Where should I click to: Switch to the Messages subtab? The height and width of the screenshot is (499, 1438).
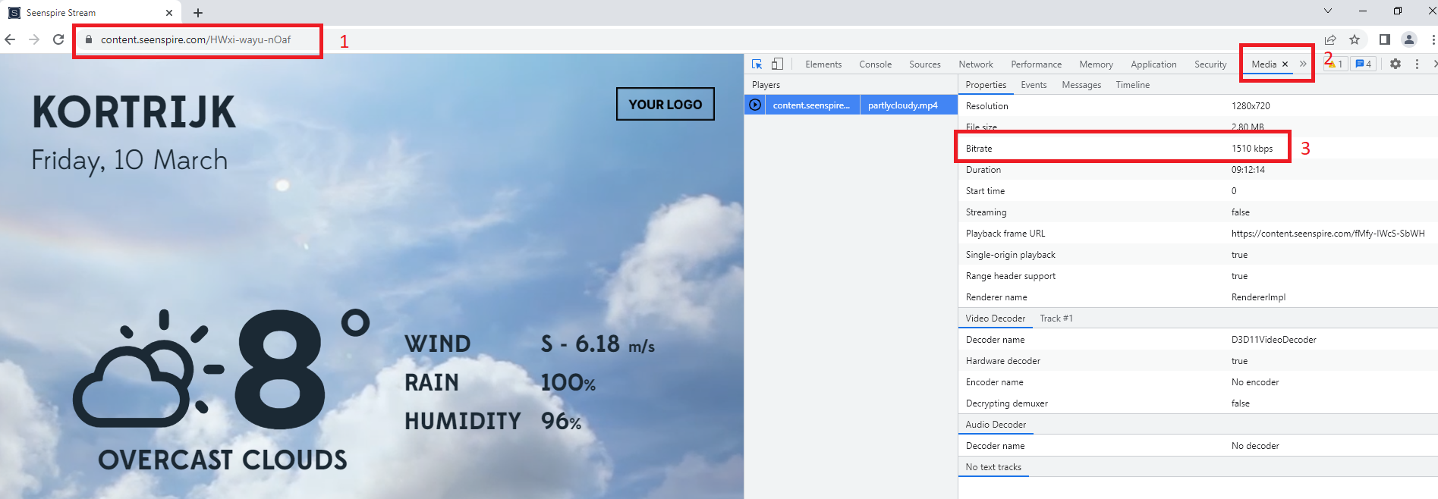tap(1081, 85)
